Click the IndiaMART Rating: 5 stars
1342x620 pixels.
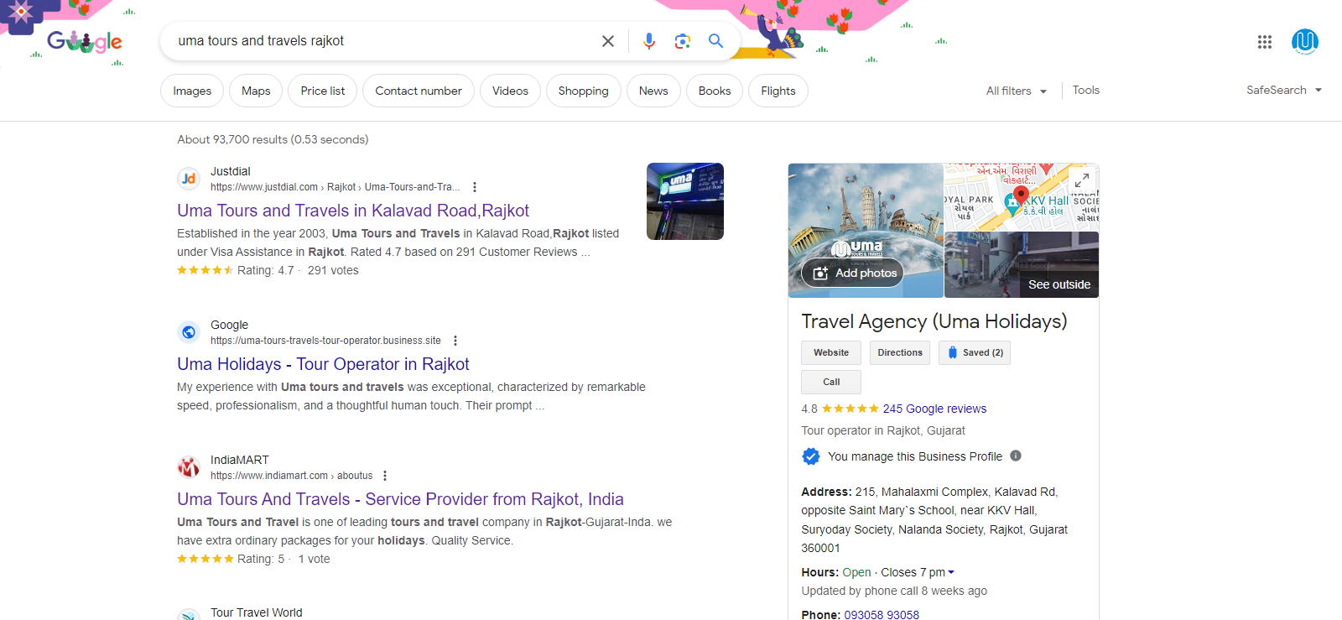click(205, 559)
